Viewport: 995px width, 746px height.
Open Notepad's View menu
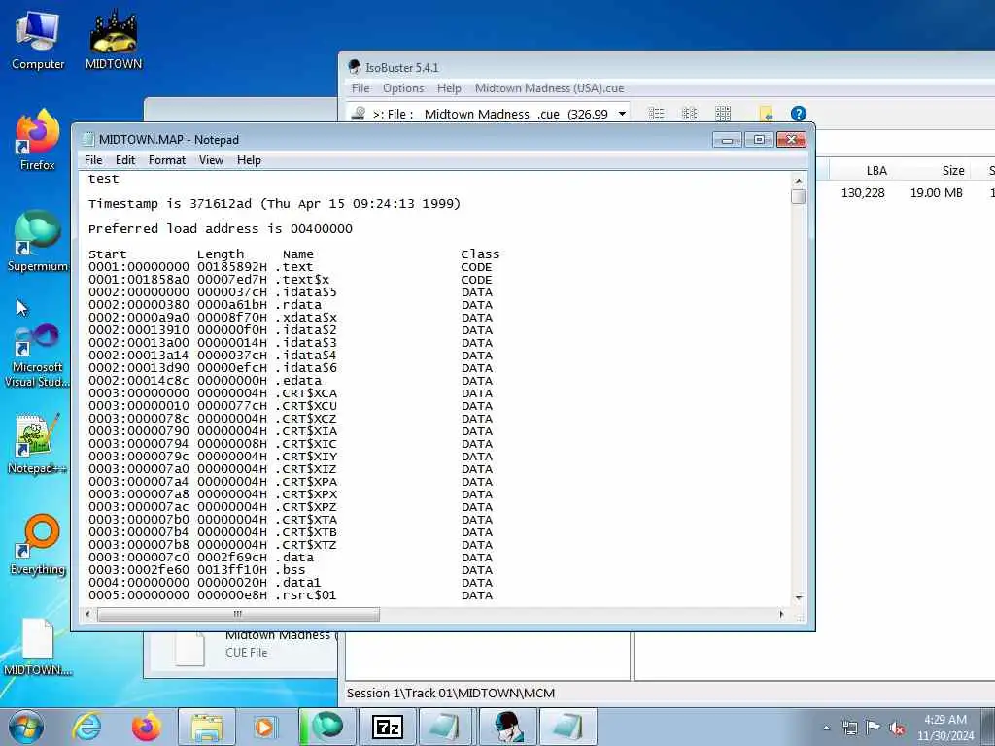(211, 160)
